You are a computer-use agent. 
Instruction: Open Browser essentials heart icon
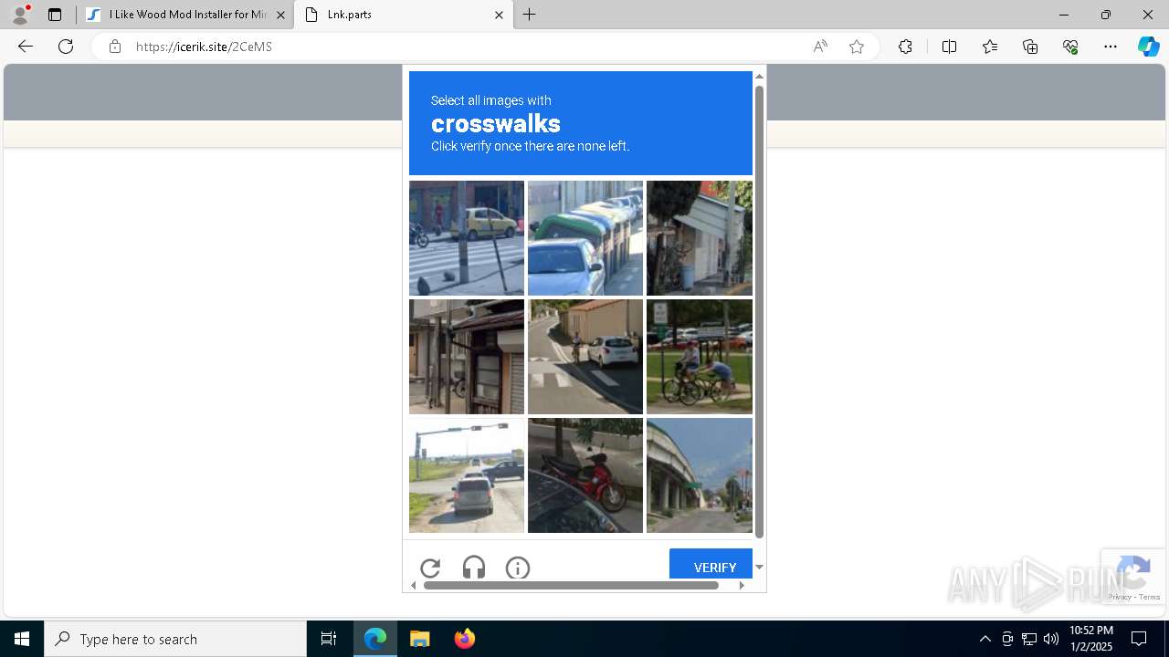[1070, 47]
